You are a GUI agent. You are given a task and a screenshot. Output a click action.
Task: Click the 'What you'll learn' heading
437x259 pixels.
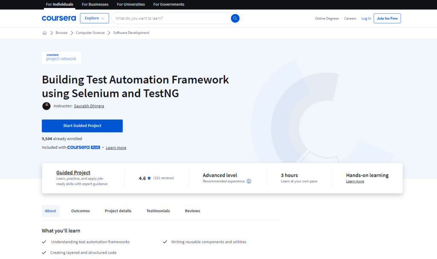[61, 230]
